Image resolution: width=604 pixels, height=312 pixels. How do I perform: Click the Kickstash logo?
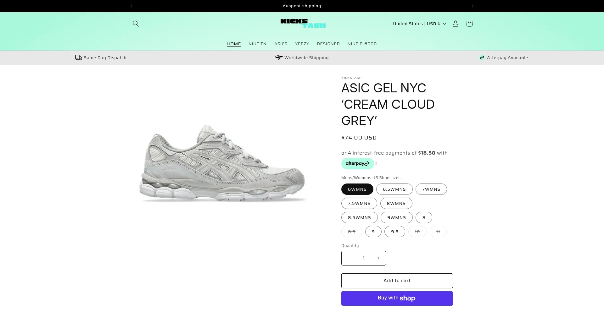303,23
